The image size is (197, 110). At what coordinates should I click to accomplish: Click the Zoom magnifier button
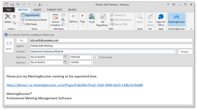140,19
